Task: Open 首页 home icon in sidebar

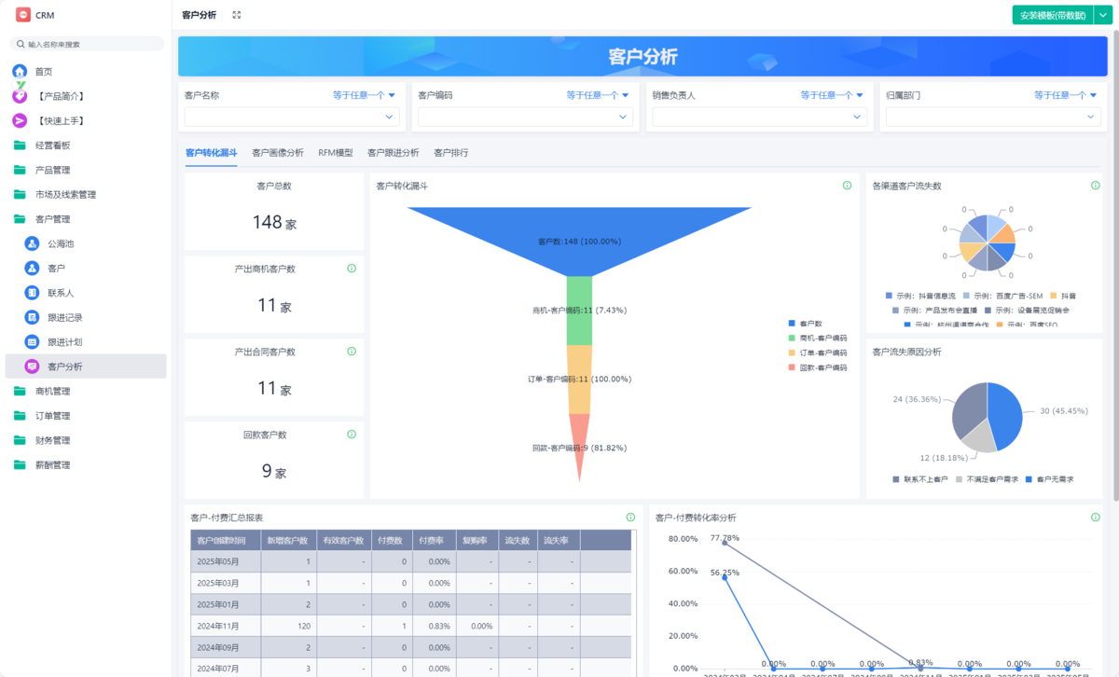Action: [x=20, y=71]
